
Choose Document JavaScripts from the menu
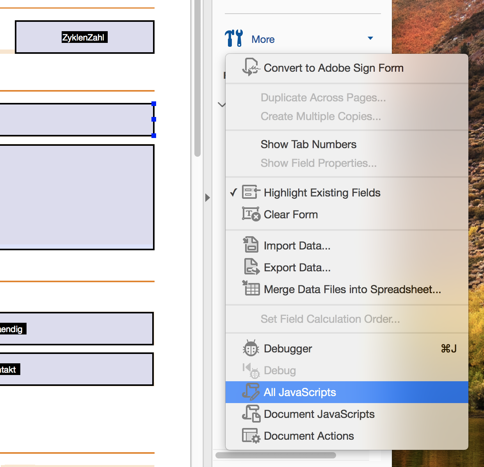point(319,414)
